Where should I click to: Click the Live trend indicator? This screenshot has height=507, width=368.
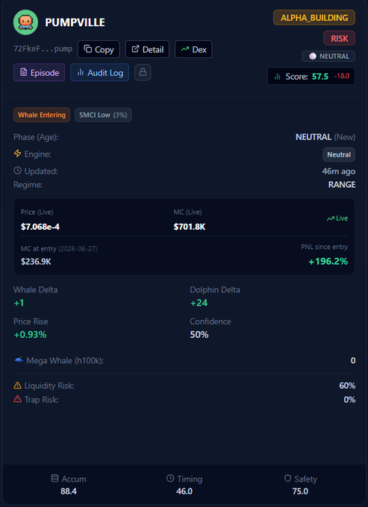337,218
